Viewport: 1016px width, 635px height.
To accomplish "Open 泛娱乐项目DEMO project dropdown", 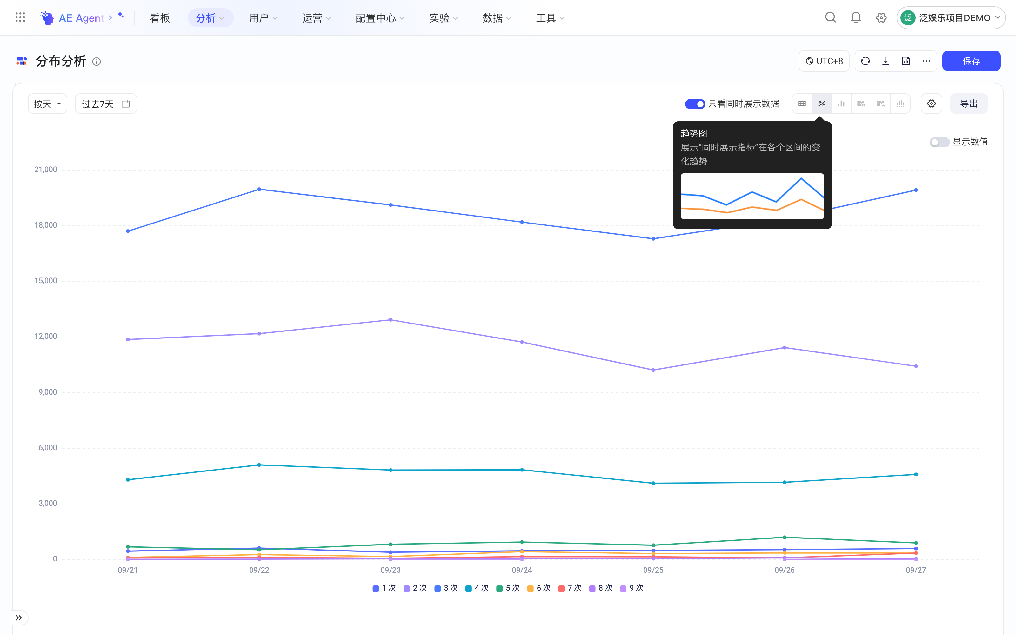I will click(951, 18).
